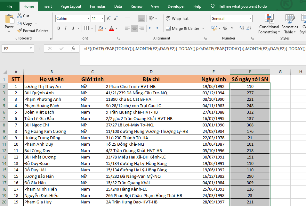Screen dimensions: 306x206
Task: Apply the orange fill color bucket
Action: (x=101, y=29)
